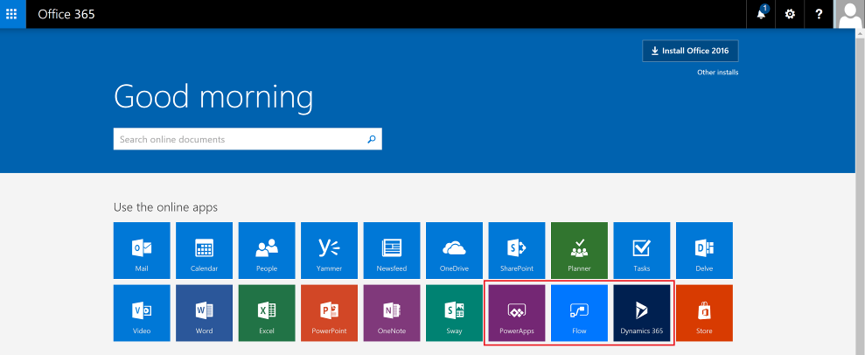Launch Excel Online tile
This screenshot has width=865, height=355.
267,313
